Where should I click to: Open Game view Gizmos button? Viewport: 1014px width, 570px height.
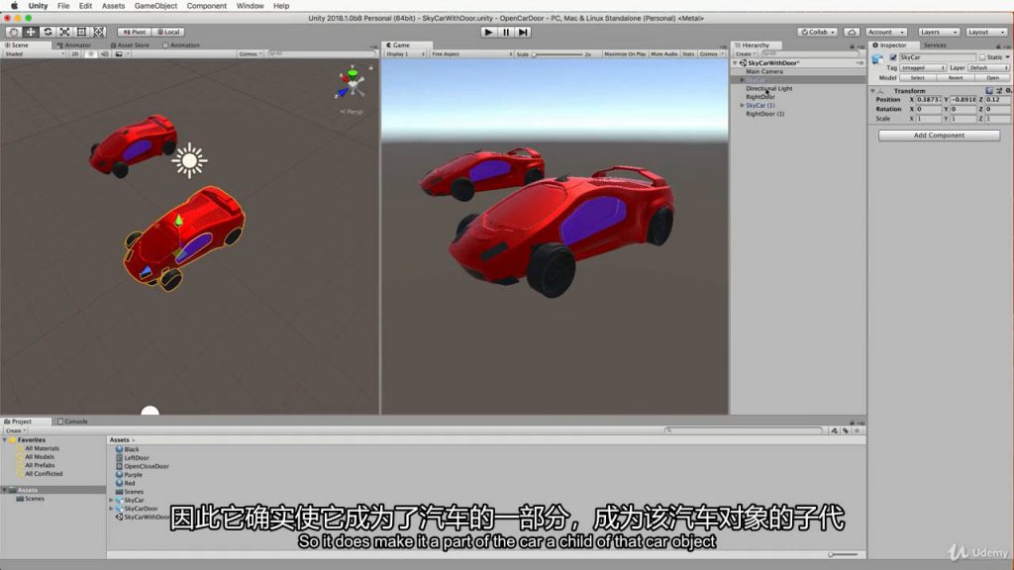point(711,54)
